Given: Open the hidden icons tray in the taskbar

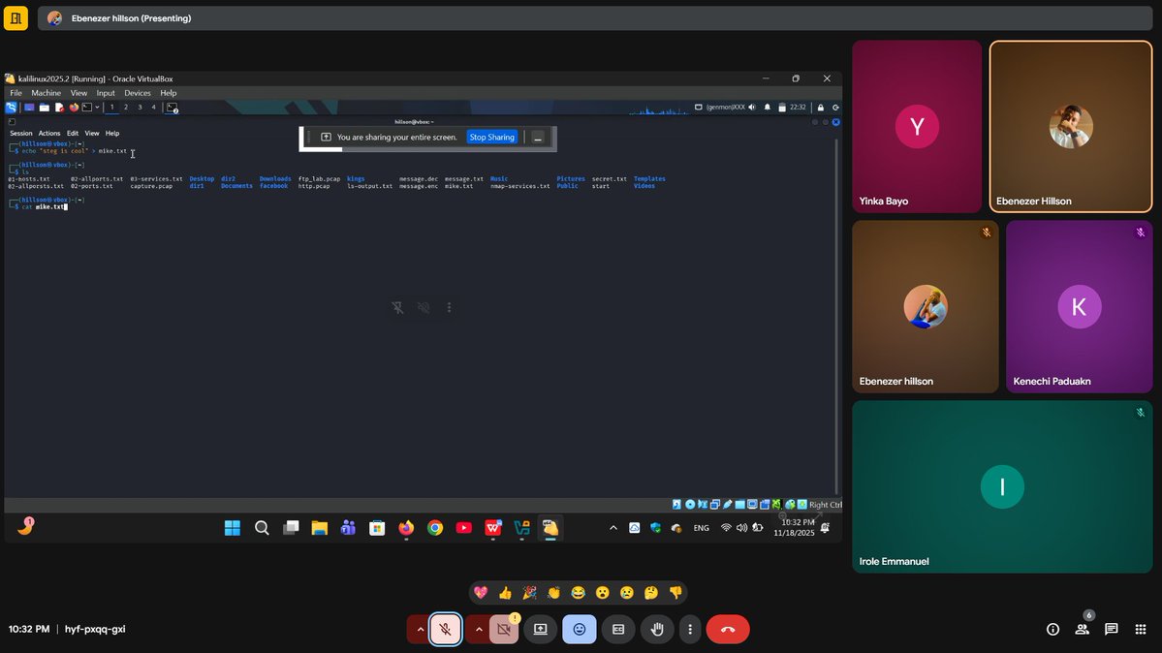Looking at the screenshot, I should pyautogui.click(x=612, y=528).
